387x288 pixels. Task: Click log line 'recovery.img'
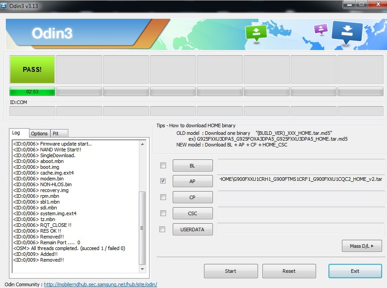(41, 190)
